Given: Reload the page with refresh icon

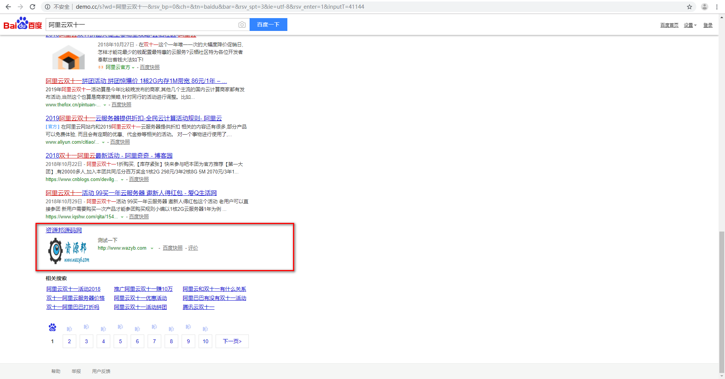Looking at the screenshot, I should click(32, 7).
